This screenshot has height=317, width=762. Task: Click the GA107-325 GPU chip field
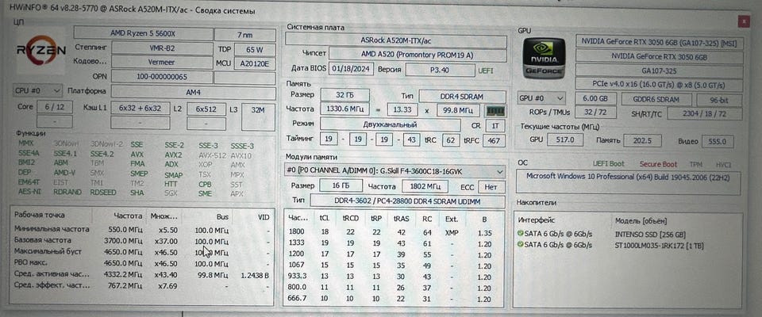point(660,71)
